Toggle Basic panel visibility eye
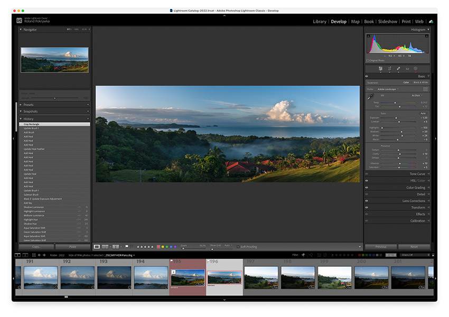449x317 pixels. pyautogui.click(x=367, y=76)
